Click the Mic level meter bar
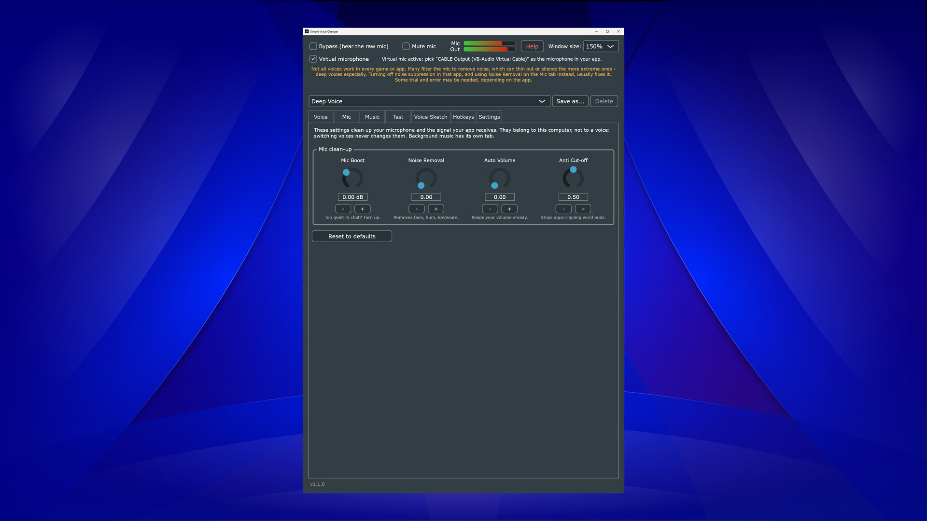The width and height of the screenshot is (927, 521). pyautogui.click(x=489, y=43)
